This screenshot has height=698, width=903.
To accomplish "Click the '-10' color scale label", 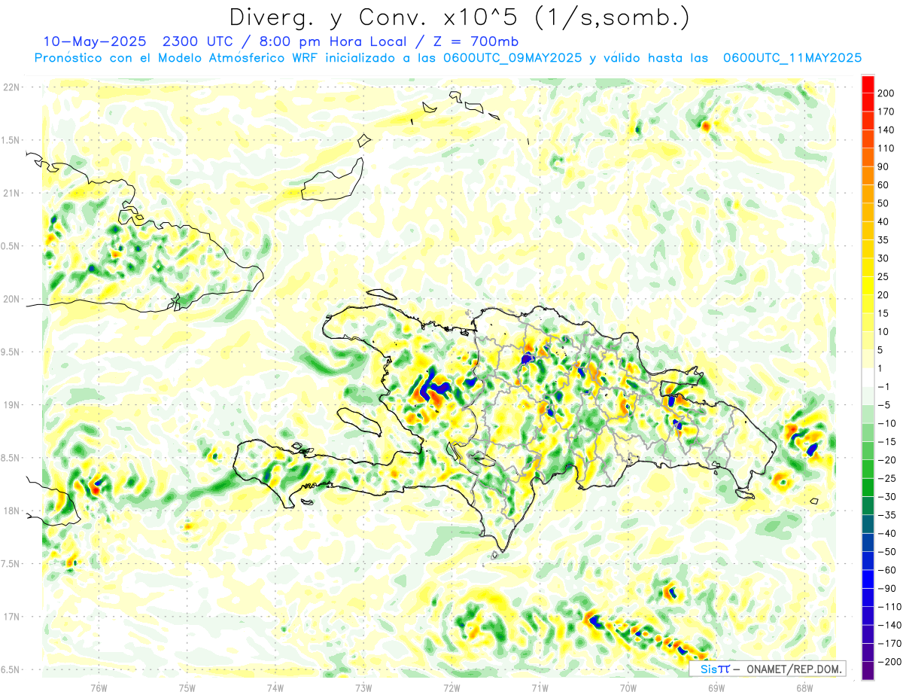I will tap(888, 423).
